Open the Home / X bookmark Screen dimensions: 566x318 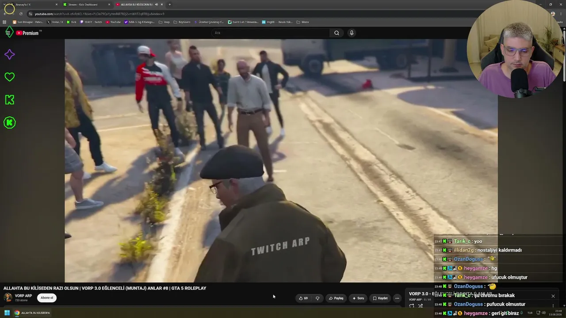coord(55,22)
